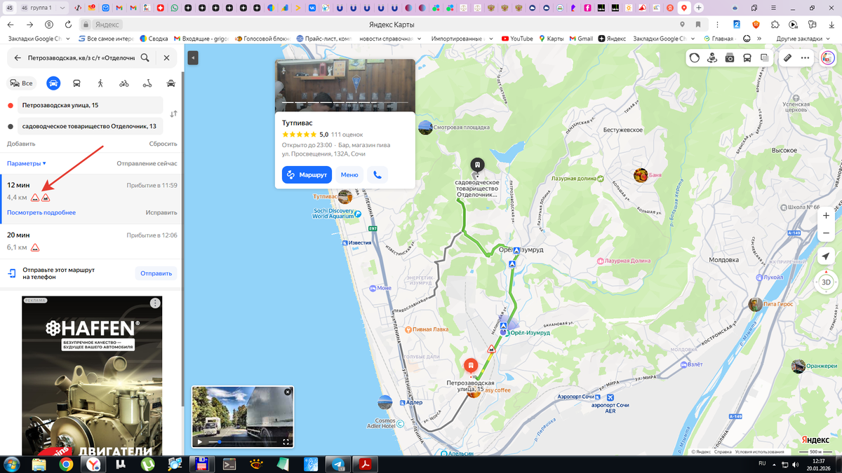The height and width of the screenshot is (473, 842).
Task: Activate the ruler measurement tool
Action: point(788,58)
